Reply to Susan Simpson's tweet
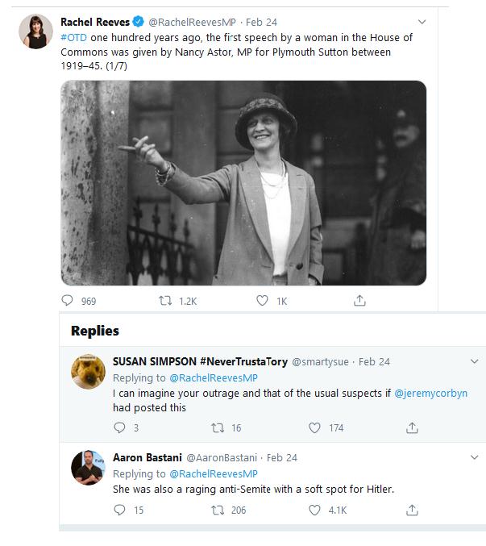486x546 pixels. click(x=120, y=427)
